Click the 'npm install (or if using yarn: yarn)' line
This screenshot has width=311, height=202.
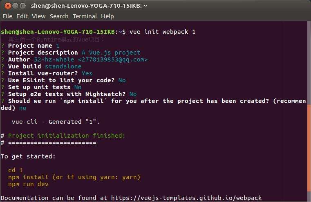point(74,177)
